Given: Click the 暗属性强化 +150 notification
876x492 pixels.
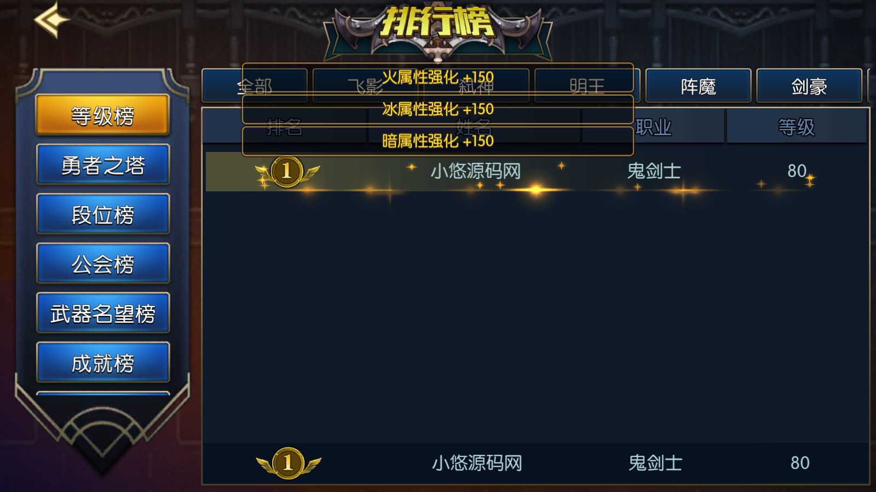Looking at the screenshot, I should pos(438,141).
